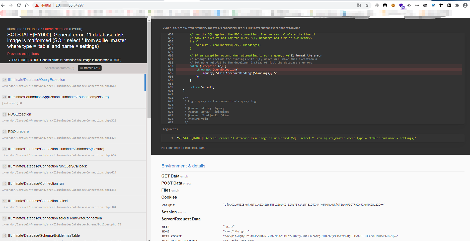Click the Server/Request Data heading
The image size is (470, 241).
coord(181,219)
